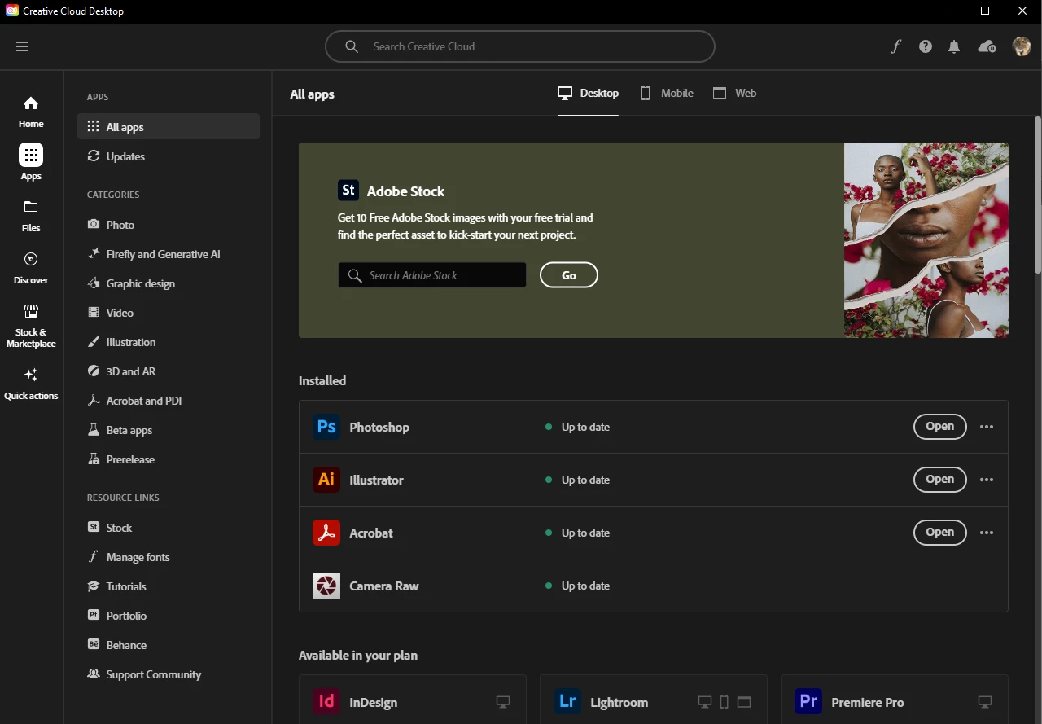Click the Adobe Stock banner photo
The width and height of the screenshot is (1042, 724).
click(926, 240)
